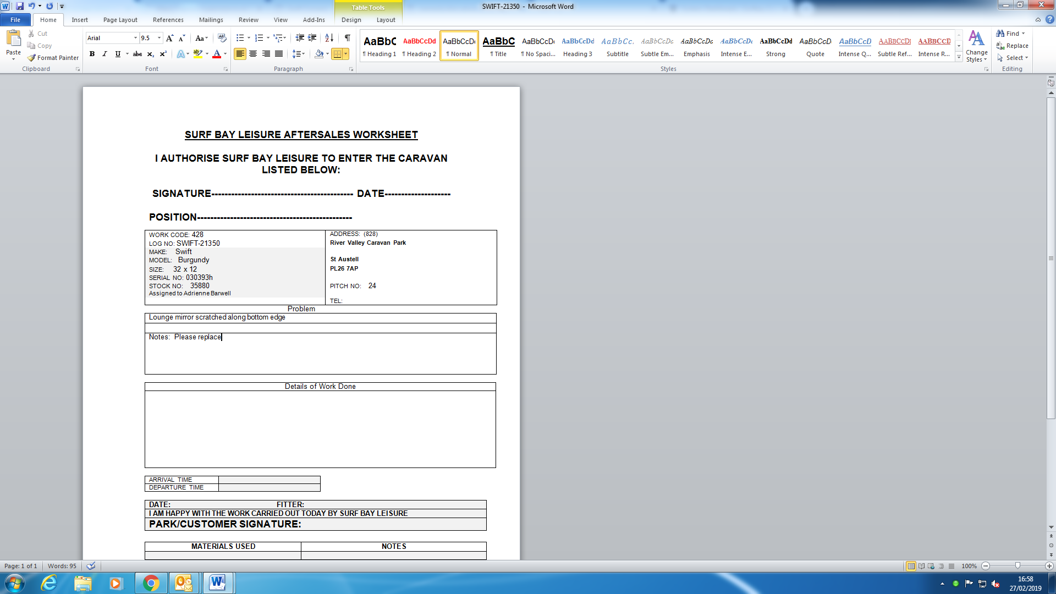This screenshot has height=594, width=1056.
Task: Expand the Styles gallery more arrow
Action: [959, 57]
